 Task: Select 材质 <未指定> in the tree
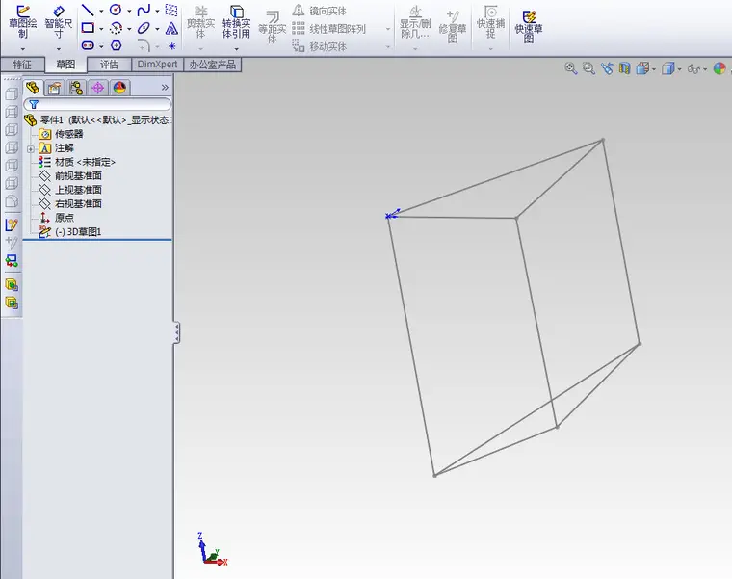pyautogui.click(x=77, y=162)
